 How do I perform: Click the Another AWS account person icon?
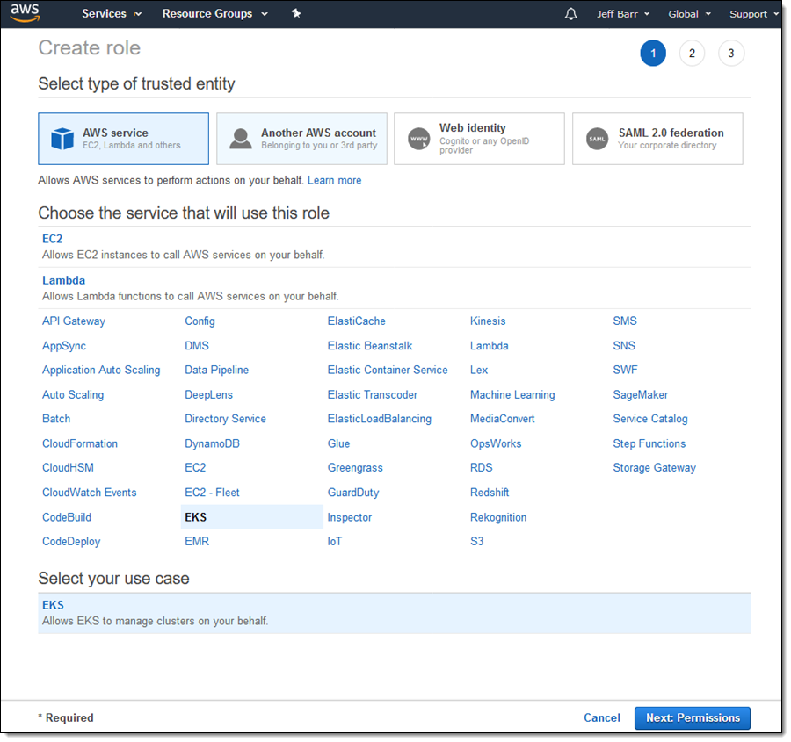pos(240,139)
